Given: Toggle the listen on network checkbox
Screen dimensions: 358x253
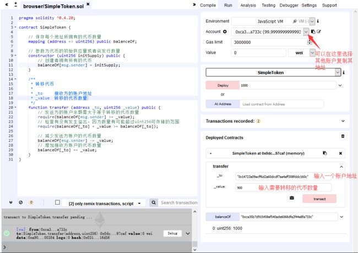Looking at the screenshot, I should (x=57, y=202).
